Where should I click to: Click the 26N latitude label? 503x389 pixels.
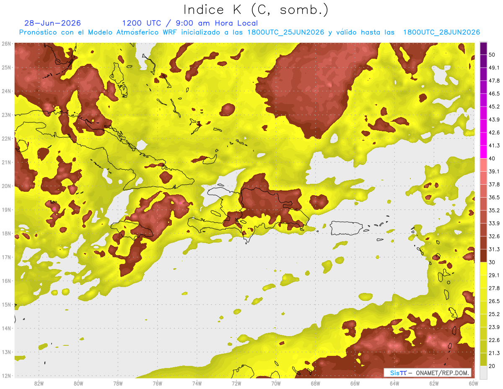tap(6, 44)
